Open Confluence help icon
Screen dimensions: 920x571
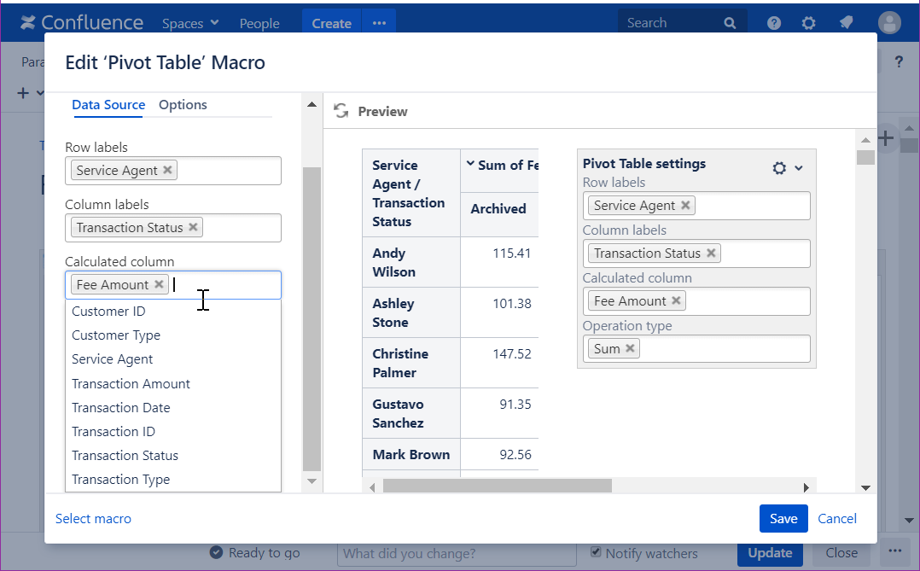tap(774, 23)
